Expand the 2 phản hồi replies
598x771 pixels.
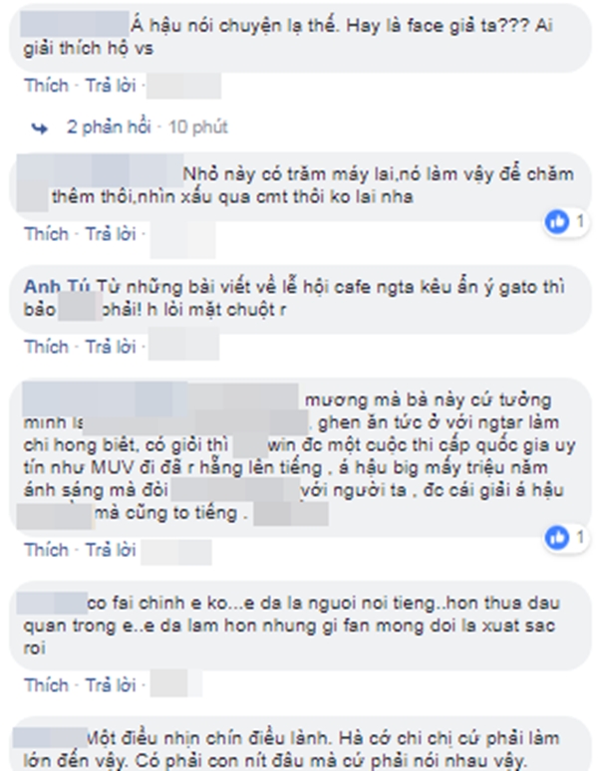[109, 127]
